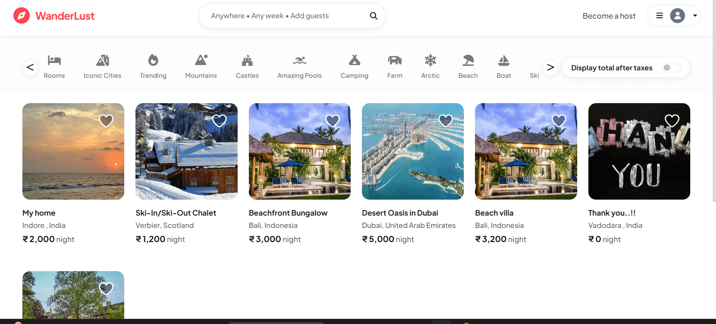Favorite the Ski-In/Ski-Out Chalet heart
Image resolution: width=716 pixels, height=324 pixels.
(219, 121)
